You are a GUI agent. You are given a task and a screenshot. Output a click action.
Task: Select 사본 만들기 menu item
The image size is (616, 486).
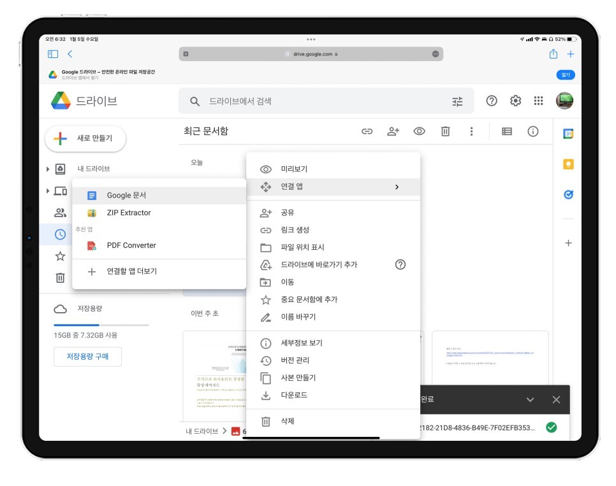tap(333, 378)
